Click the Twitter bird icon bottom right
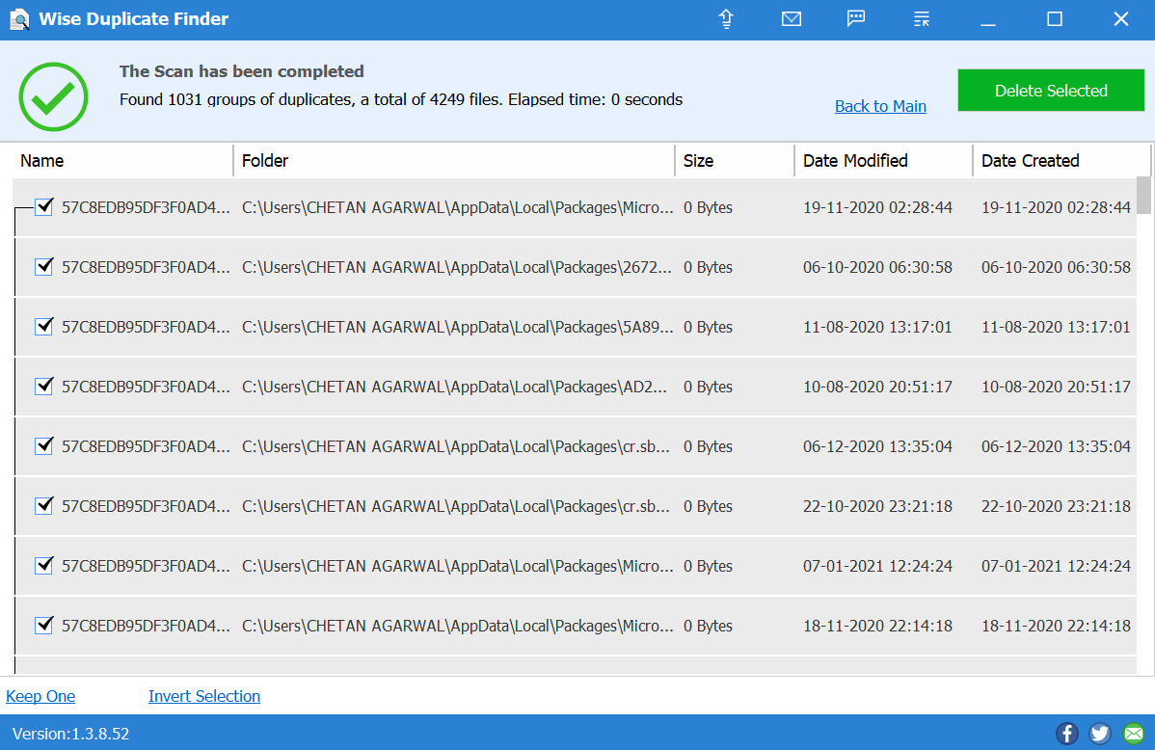Image resolution: width=1155 pixels, height=750 pixels. coord(1099,734)
